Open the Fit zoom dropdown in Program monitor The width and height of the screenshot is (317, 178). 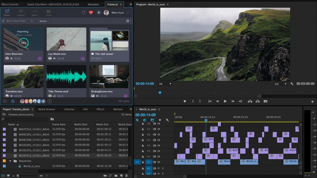point(165,84)
